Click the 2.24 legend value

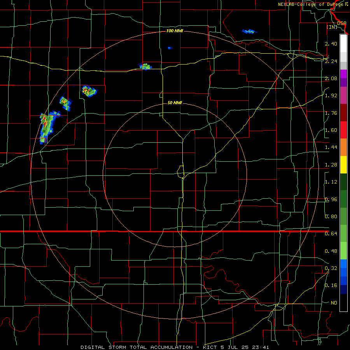tap(331, 61)
